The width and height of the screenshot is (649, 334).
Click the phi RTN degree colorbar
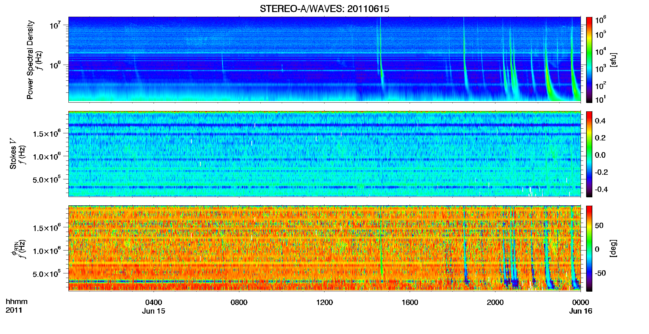click(x=589, y=248)
